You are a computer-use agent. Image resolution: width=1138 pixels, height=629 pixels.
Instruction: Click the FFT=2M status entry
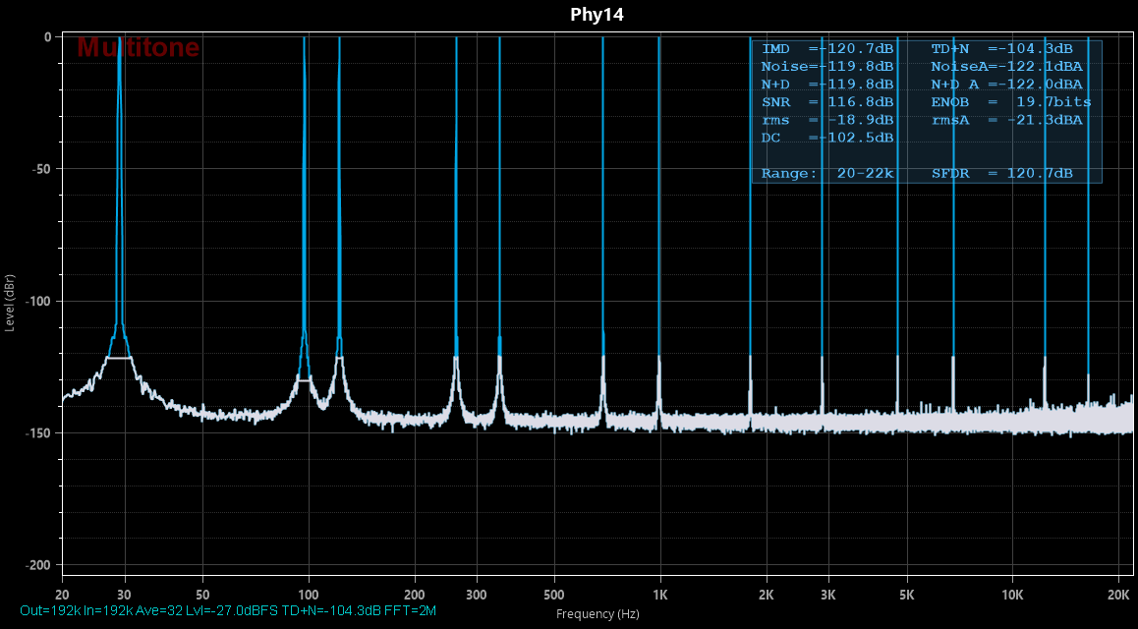[410, 611]
